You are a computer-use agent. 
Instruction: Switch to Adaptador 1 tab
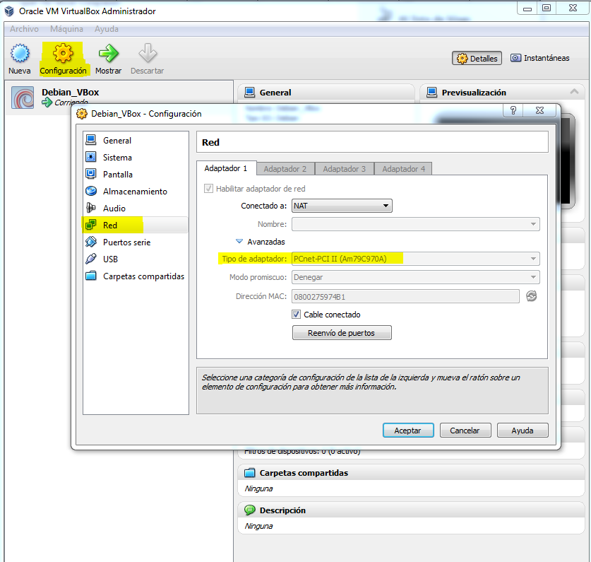click(x=226, y=168)
